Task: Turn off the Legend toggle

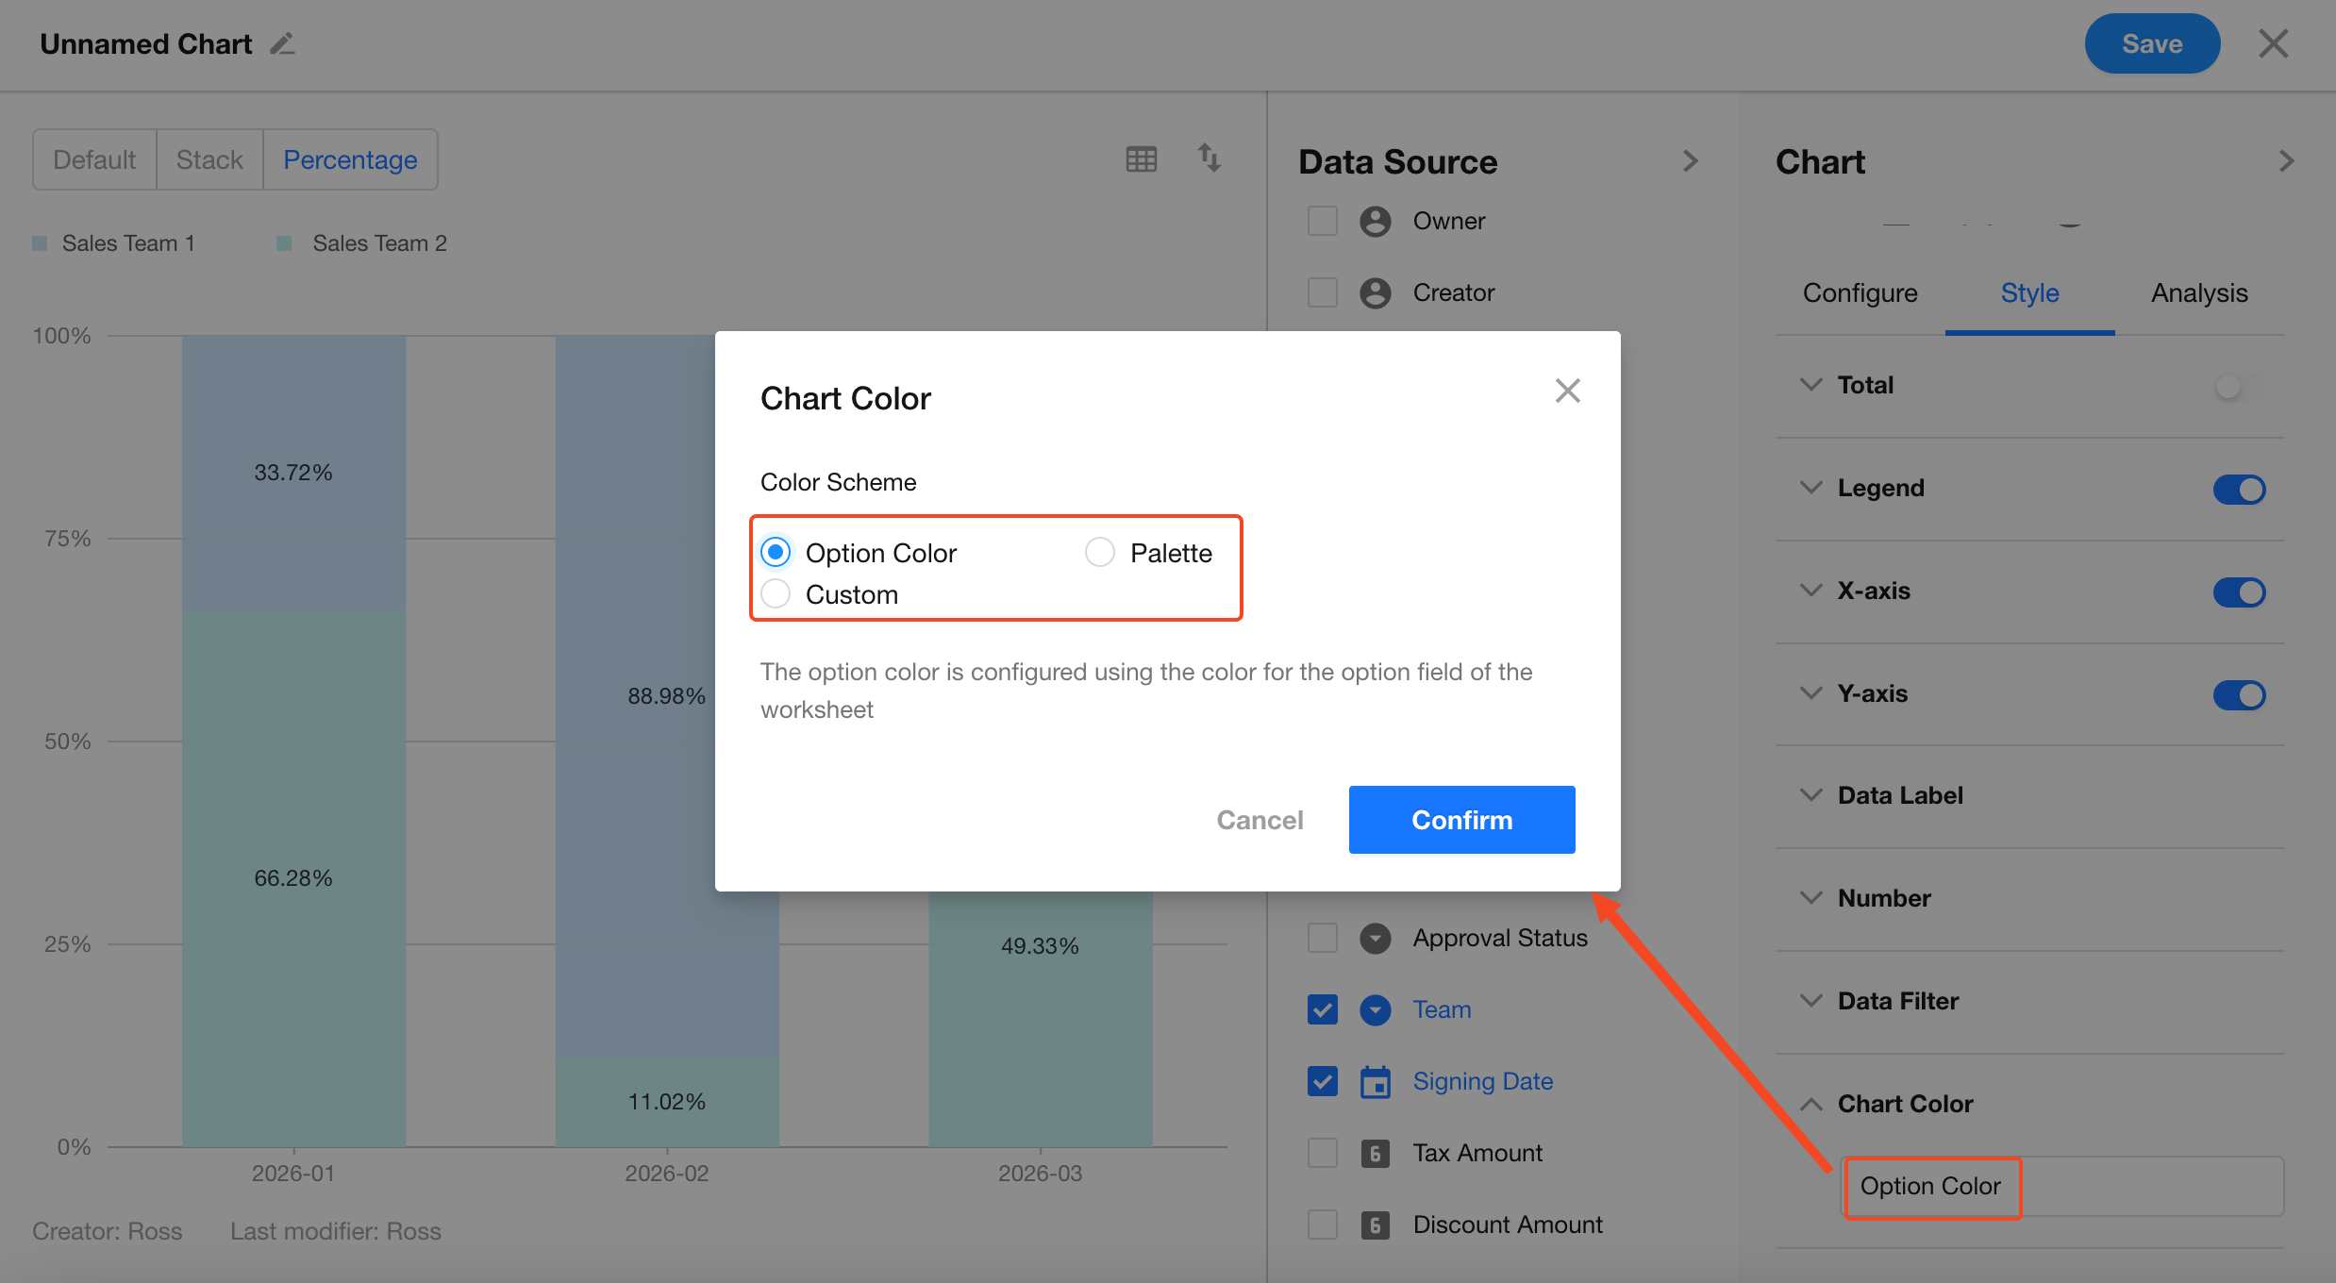Action: click(x=2239, y=489)
